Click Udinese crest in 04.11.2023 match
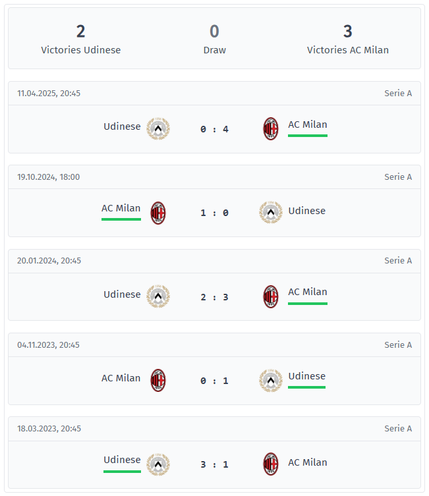 tap(271, 381)
